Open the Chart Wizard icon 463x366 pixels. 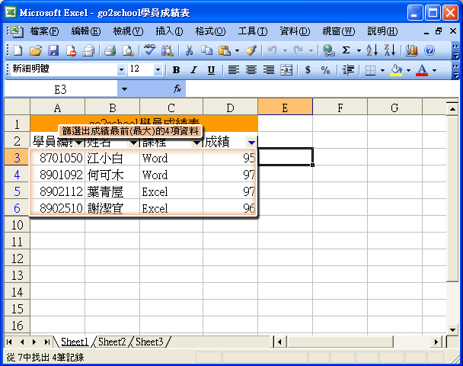412,50
